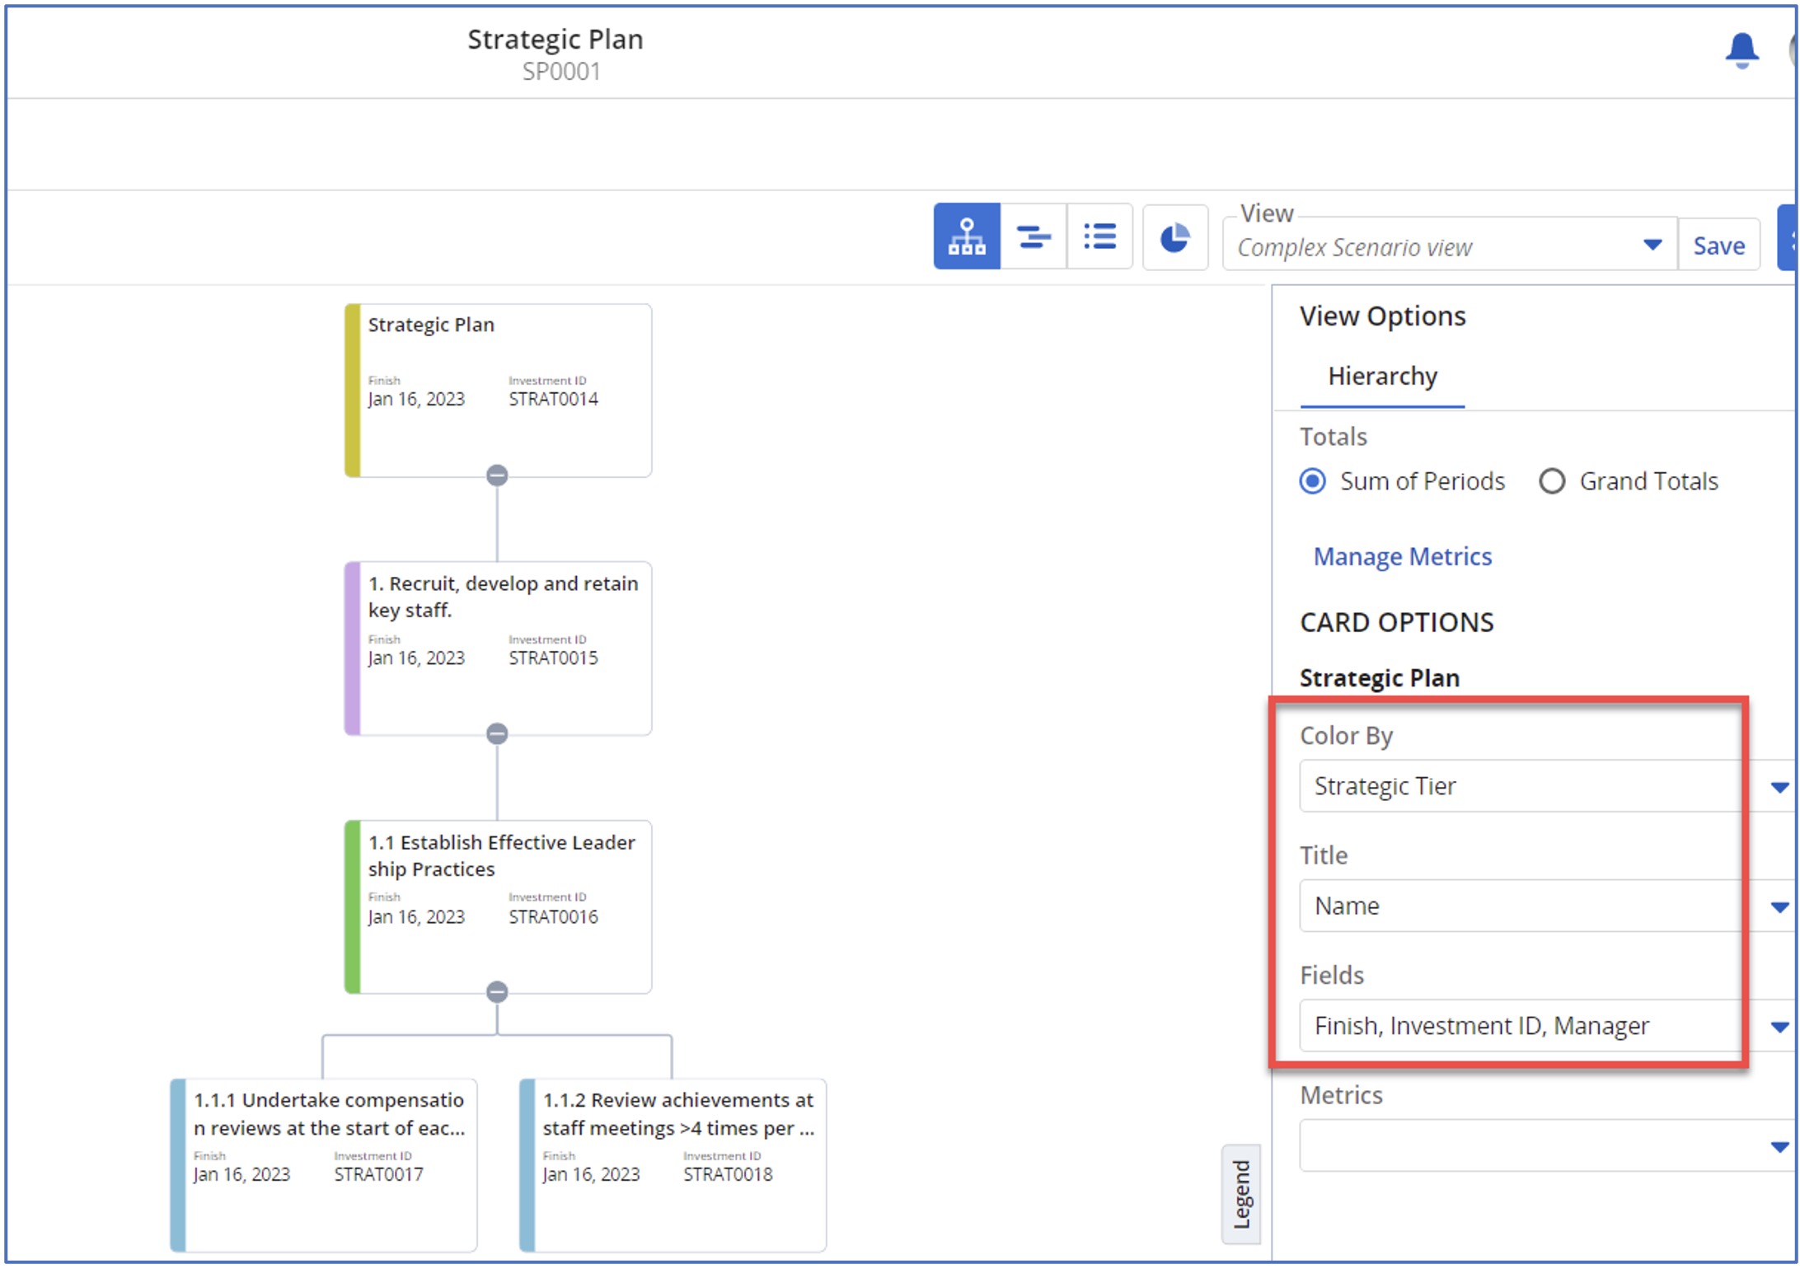This screenshot has width=1800, height=1269.
Task: Select the Recruit, develop and retain card
Action: [498, 649]
